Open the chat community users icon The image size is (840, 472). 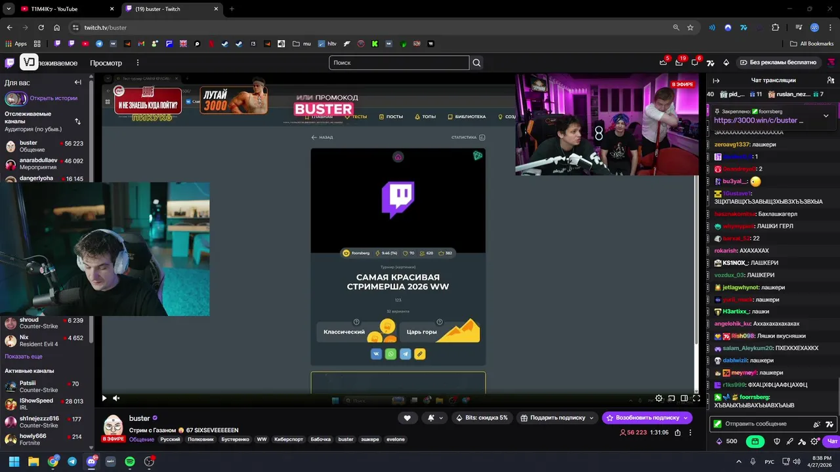click(x=831, y=81)
